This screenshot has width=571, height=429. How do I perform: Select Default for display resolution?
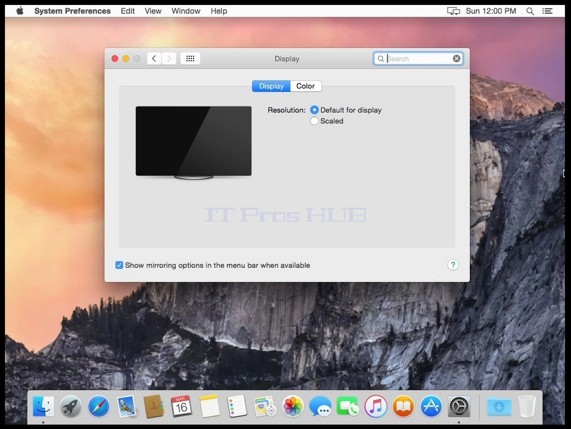click(314, 110)
